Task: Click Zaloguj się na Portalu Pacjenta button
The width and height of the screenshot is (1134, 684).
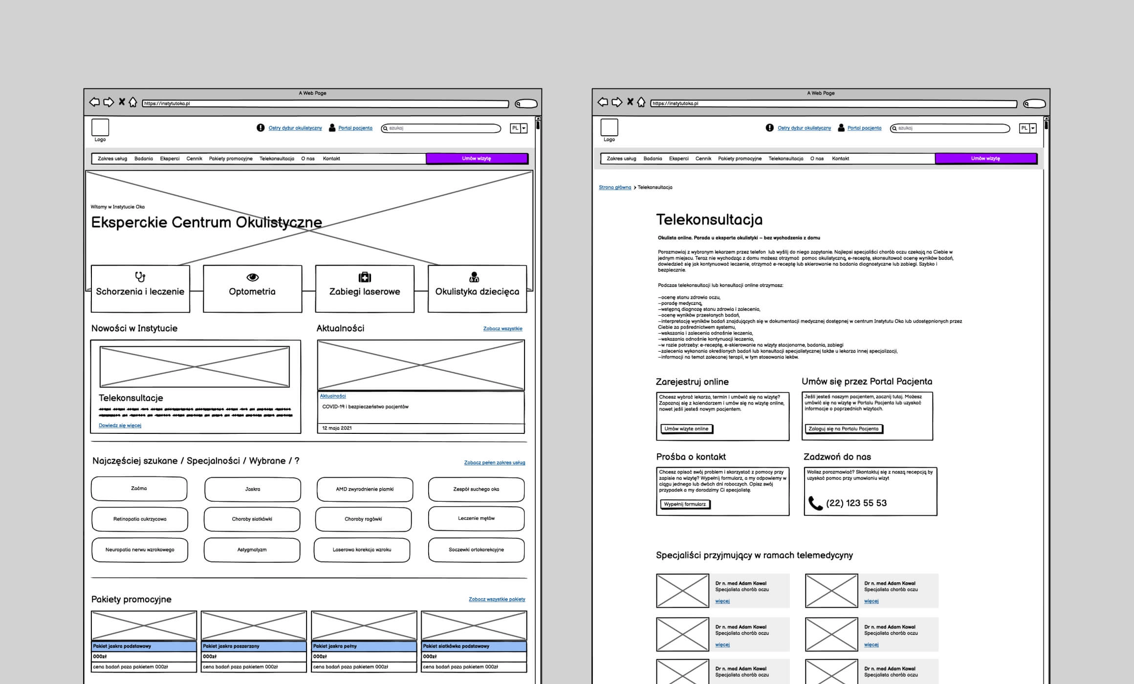Action: tap(843, 429)
